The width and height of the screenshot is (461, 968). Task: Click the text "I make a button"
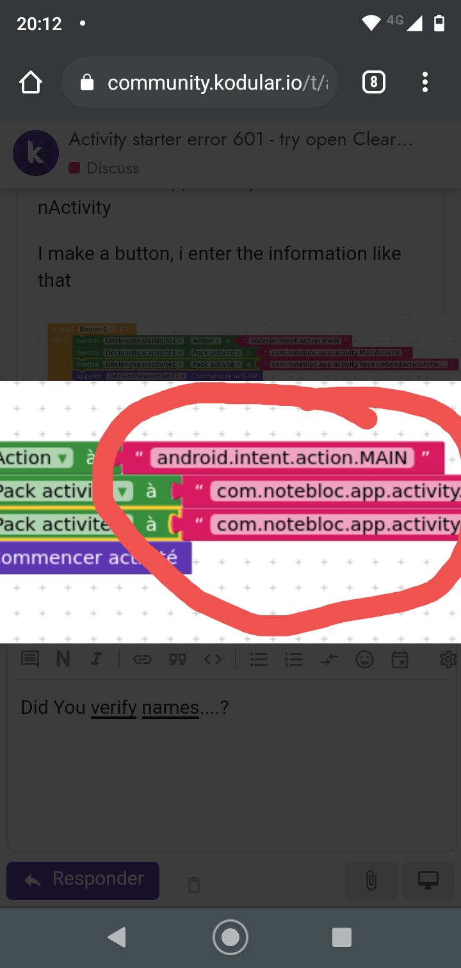(105, 254)
